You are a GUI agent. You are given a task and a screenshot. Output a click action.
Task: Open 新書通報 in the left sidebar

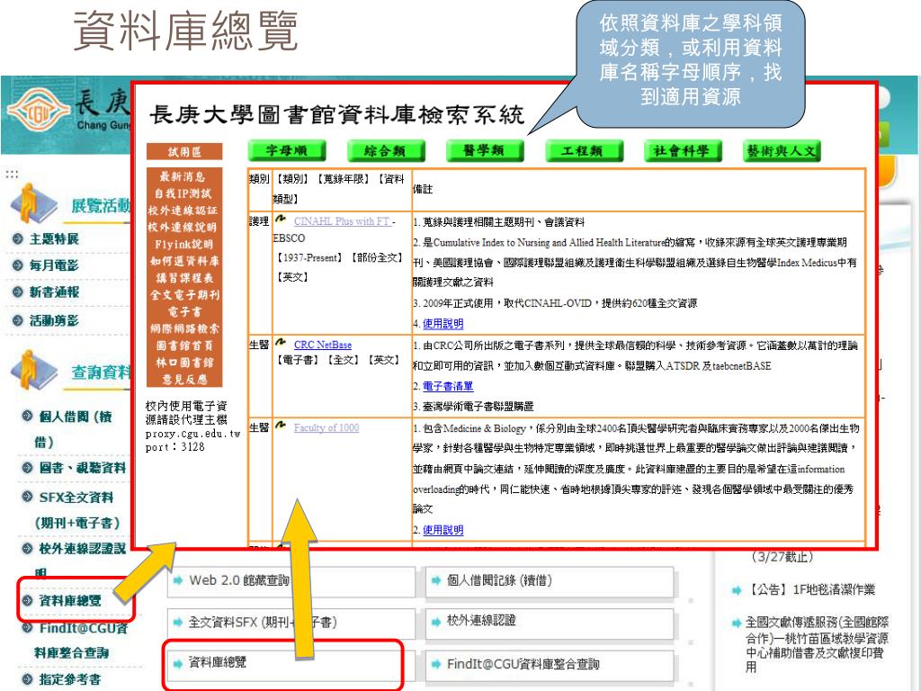[54, 292]
